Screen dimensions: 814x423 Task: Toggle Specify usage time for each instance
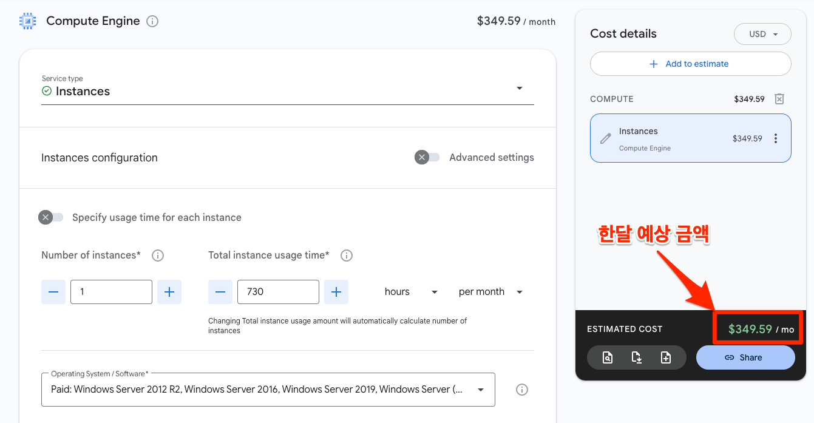[50, 217]
